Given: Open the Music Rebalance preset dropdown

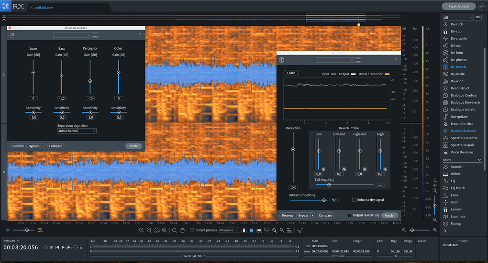Looking at the screenshot, I should click(x=72, y=35).
